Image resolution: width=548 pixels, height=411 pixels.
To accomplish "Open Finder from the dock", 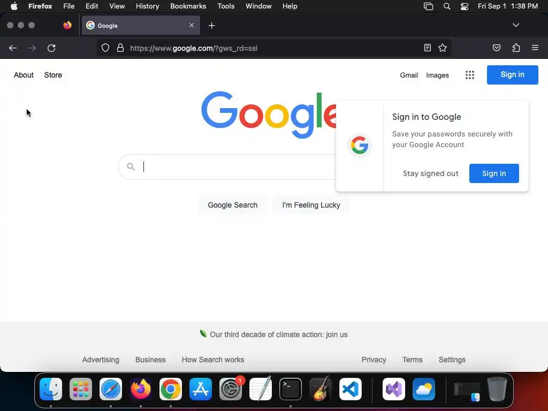I will click(51, 389).
